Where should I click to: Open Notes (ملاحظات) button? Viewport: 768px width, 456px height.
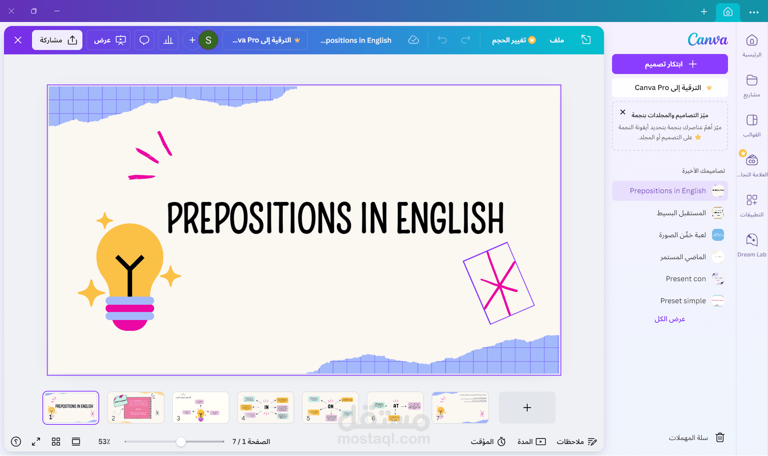click(x=577, y=442)
